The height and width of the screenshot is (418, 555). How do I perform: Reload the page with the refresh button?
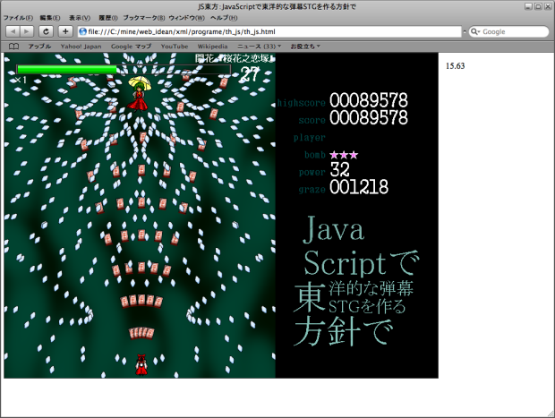pyautogui.click(x=46, y=31)
